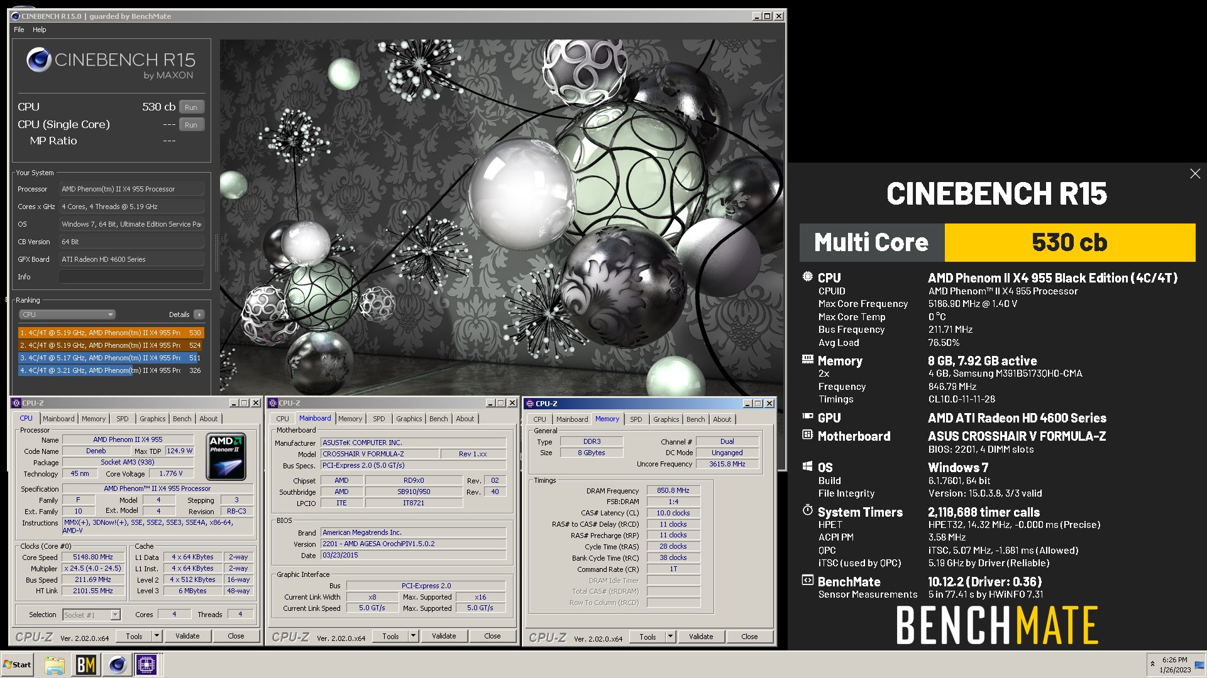Click the BenchMate GPU icon

point(808,416)
